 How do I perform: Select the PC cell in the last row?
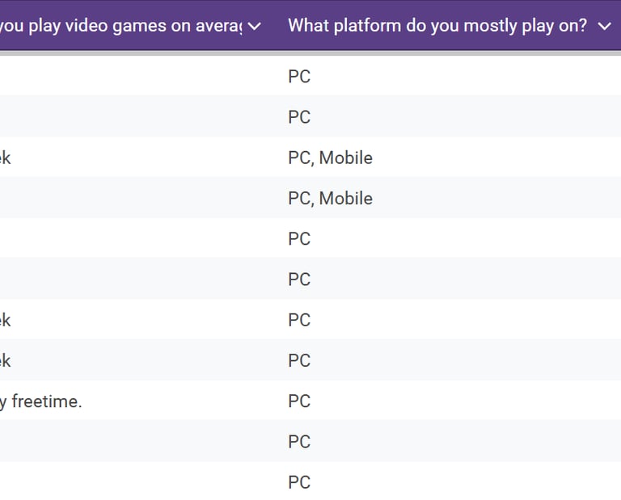pyautogui.click(x=299, y=482)
